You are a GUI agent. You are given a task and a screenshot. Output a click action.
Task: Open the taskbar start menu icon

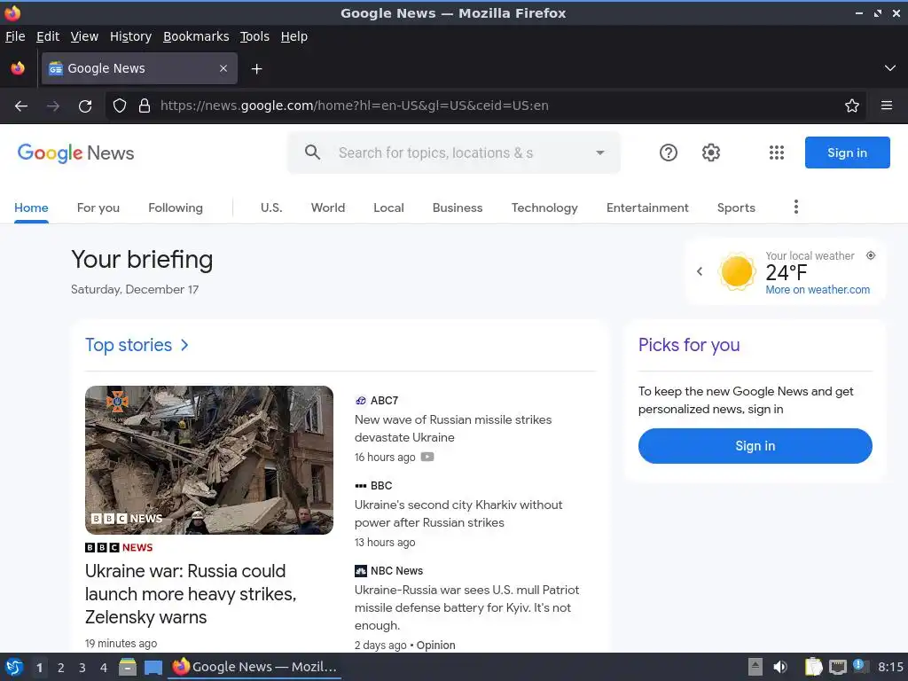coord(14,667)
